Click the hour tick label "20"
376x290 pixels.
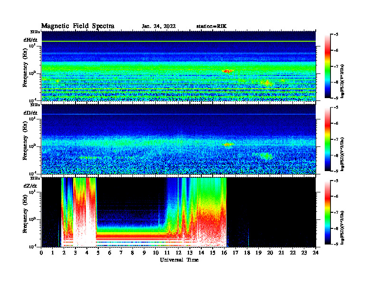[270, 253]
